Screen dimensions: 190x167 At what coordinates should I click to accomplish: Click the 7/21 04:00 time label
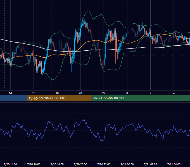(174, 164)
